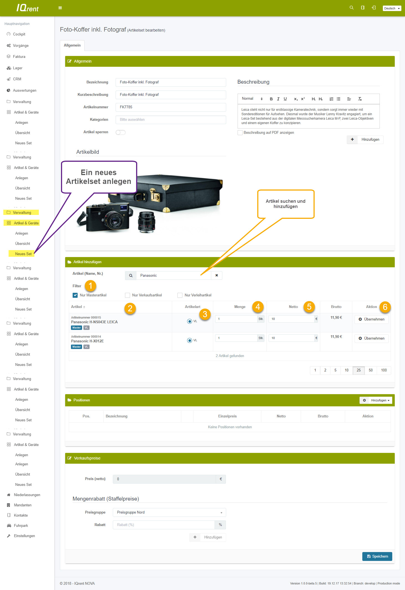This screenshot has width=405, height=590.
Task: Apply subscript in description editor
Action: [296, 99]
